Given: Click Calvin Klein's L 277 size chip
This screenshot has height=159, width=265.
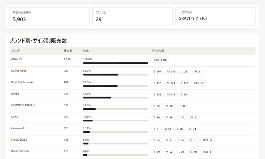Looking at the screenshot, I should (x=185, y=71).
